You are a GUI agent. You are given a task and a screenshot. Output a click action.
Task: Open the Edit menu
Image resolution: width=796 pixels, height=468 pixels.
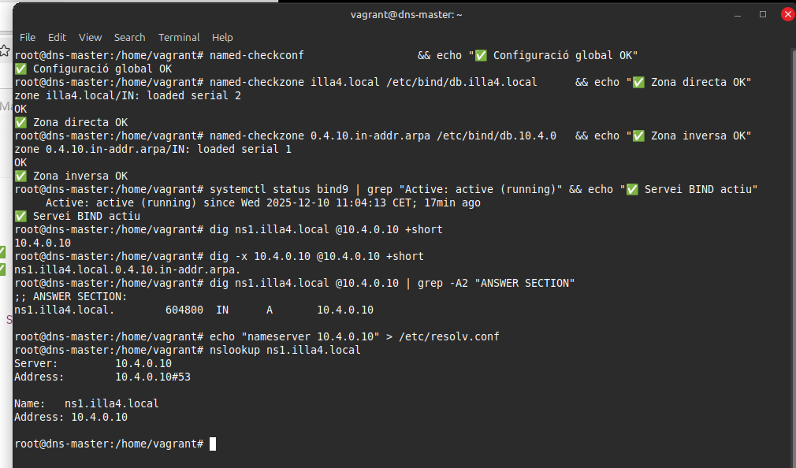tap(57, 37)
